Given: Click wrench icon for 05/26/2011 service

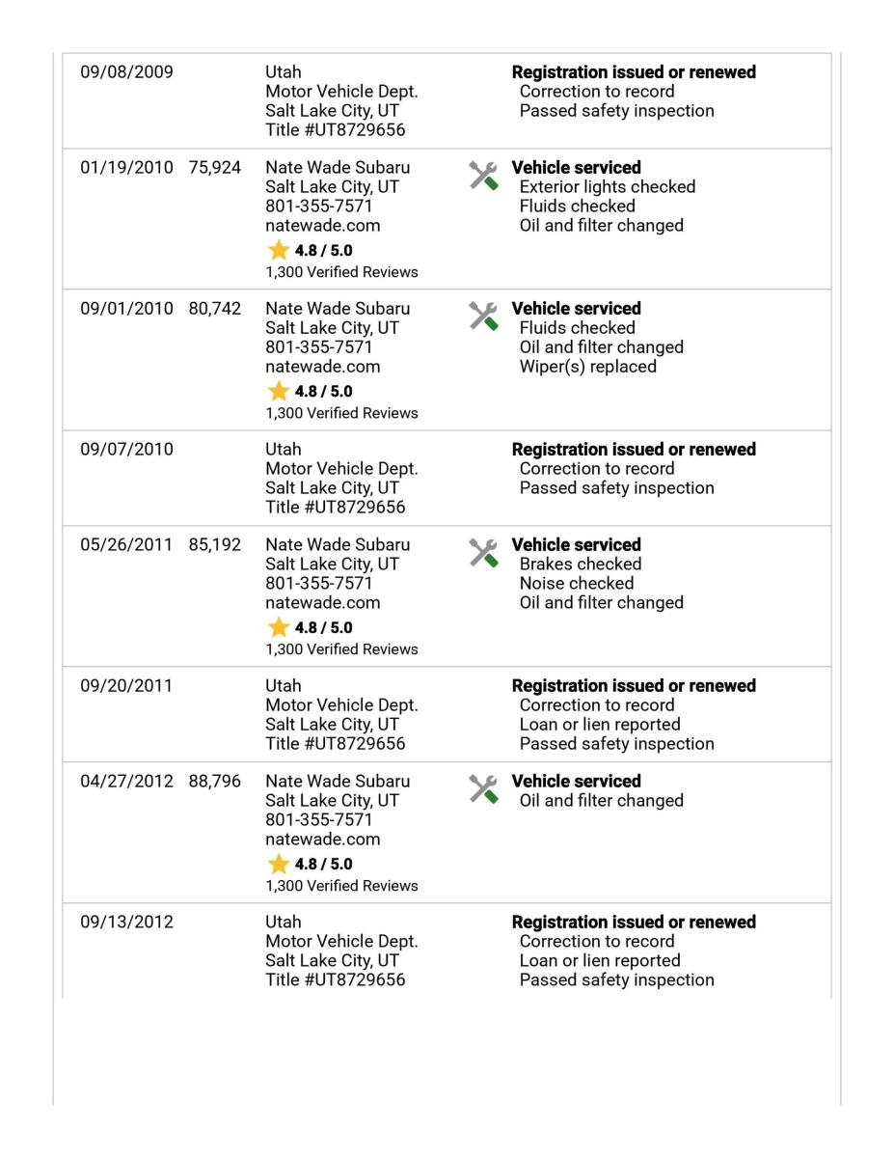Looking at the screenshot, I should (x=484, y=552).
